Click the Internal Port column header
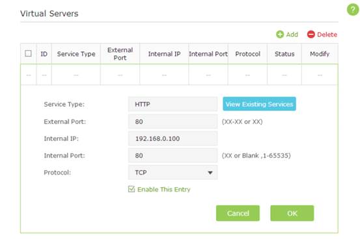The height and width of the screenshot is (252, 360). tap(208, 54)
